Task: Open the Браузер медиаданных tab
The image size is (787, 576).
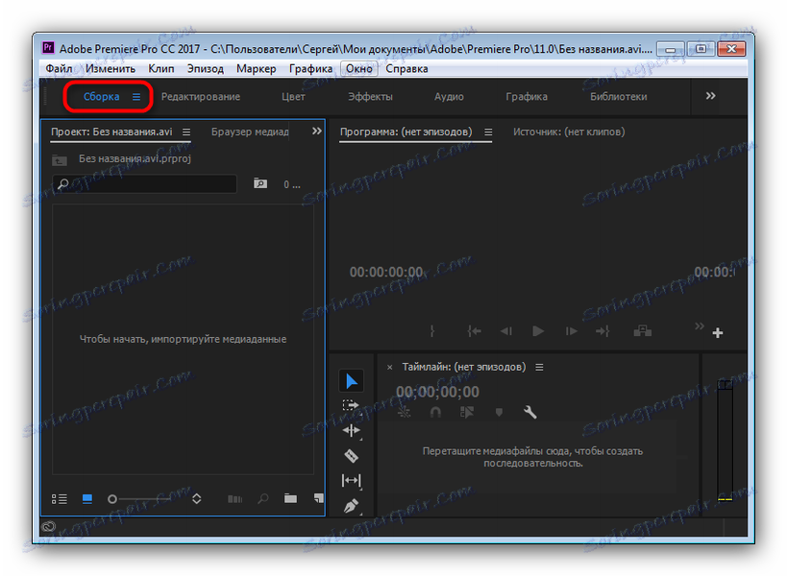Action: pos(250,132)
